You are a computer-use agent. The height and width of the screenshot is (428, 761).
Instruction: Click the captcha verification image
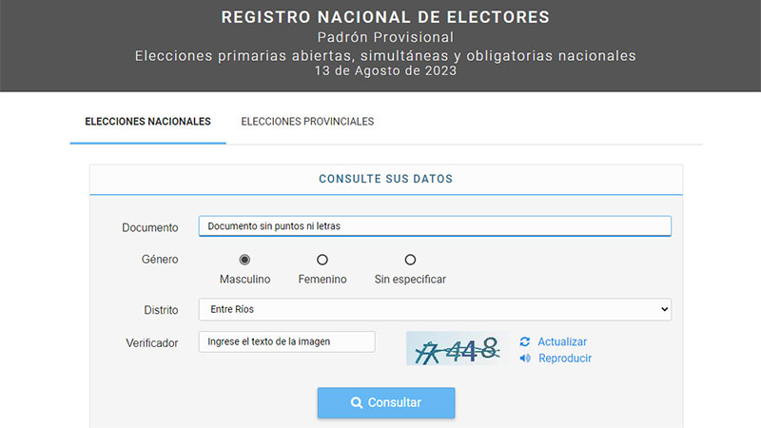[x=455, y=349]
